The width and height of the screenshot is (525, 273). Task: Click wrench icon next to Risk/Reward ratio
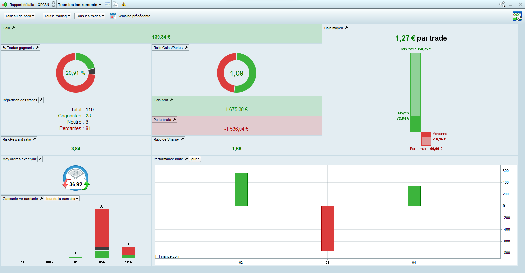(x=34, y=139)
